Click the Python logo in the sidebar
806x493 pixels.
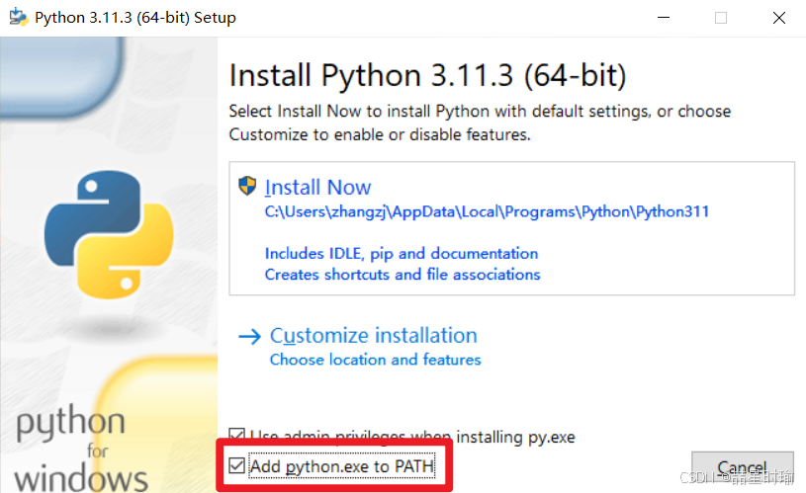(x=109, y=235)
